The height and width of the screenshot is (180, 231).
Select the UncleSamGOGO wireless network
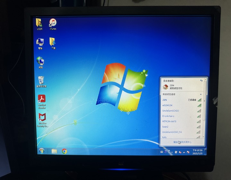pos(182,111)
